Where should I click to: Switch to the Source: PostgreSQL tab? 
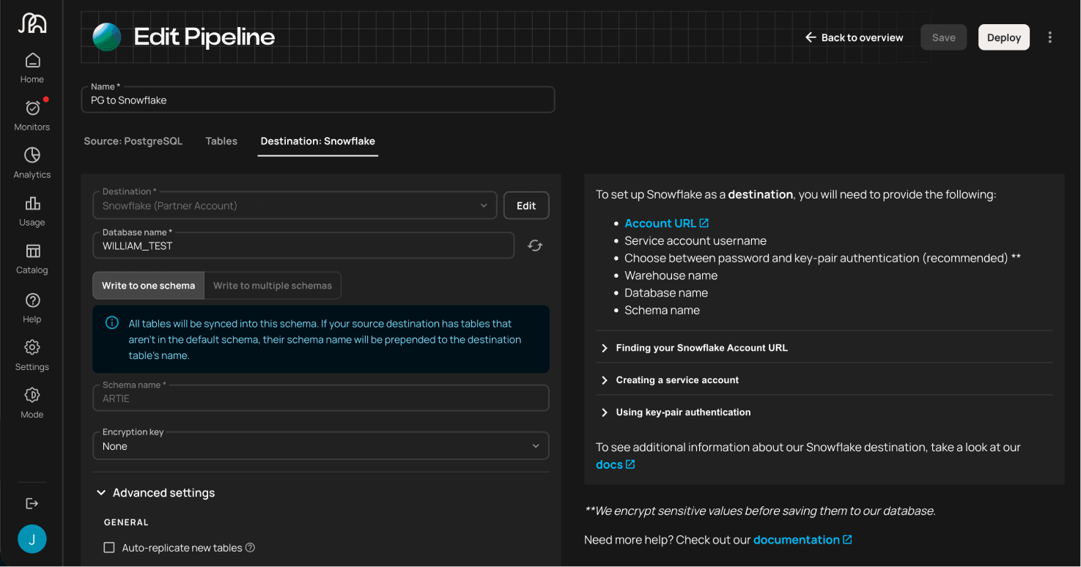tap(133, 141)
